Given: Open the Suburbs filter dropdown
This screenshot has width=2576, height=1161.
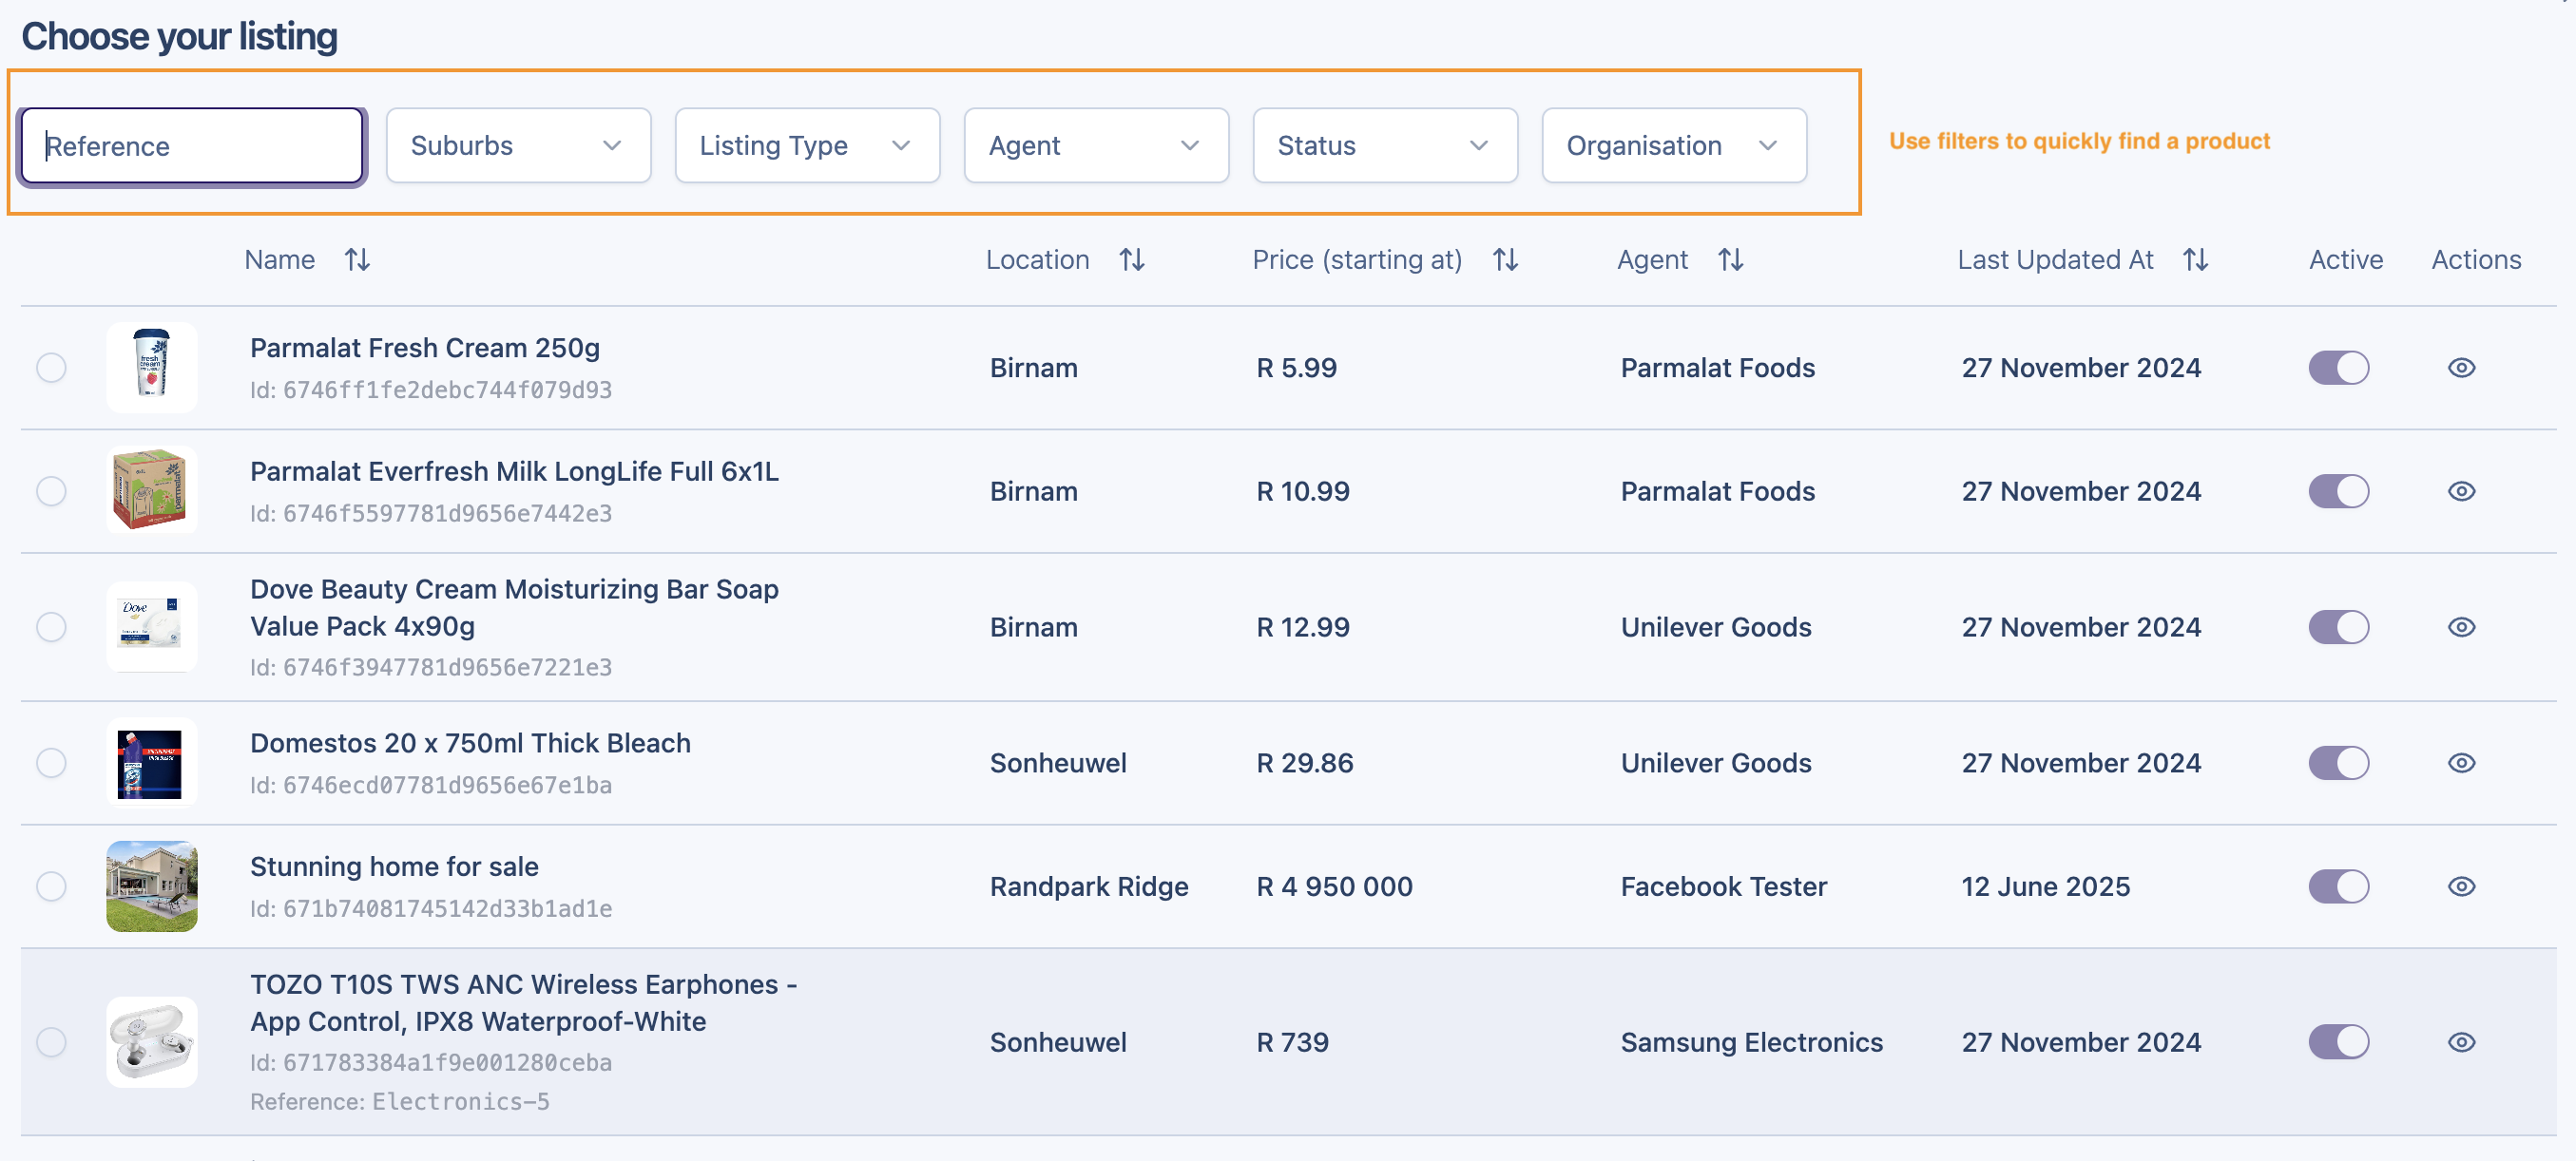Looking at the screenshot, I should coord(518,146).
